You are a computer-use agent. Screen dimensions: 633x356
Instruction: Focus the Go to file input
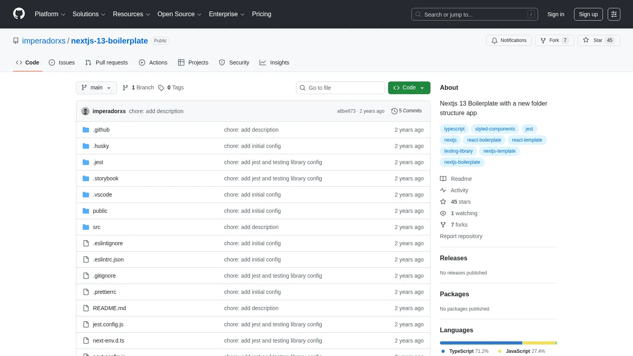click(x=340, y=88)
